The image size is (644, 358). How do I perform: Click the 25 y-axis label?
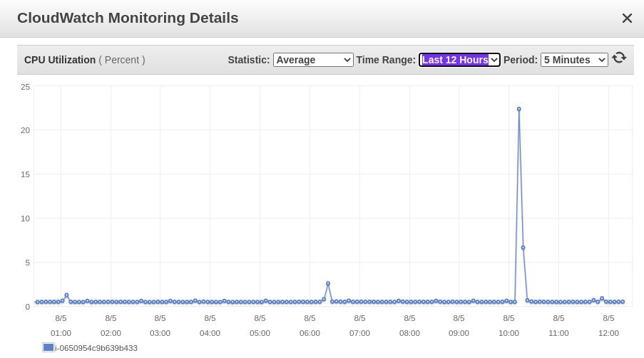pyautogui.click(x=26, y=87)
